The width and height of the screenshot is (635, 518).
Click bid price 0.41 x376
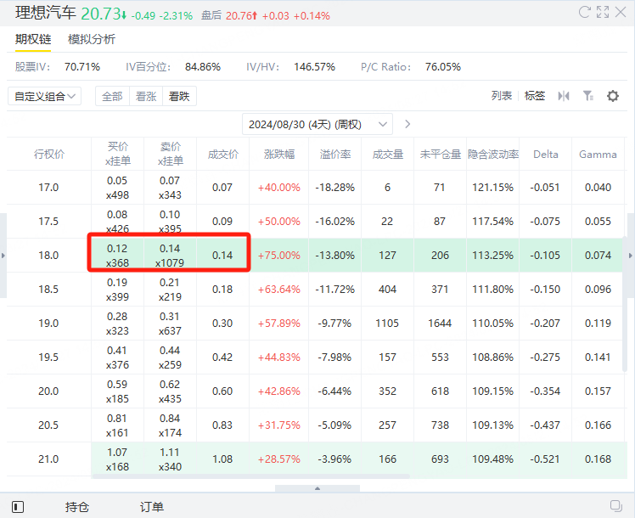pos(117,358)
